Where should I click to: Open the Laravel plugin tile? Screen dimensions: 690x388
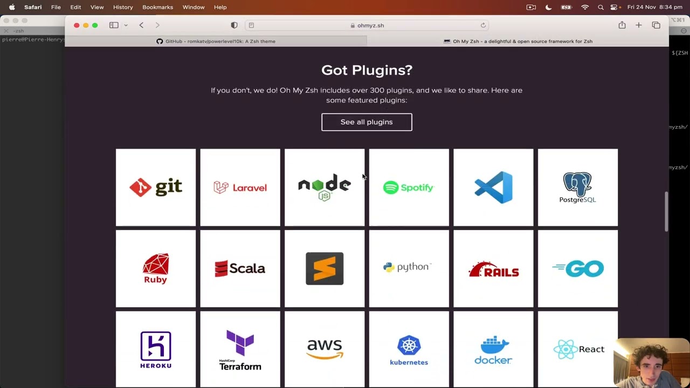click(x=240, y=188)
